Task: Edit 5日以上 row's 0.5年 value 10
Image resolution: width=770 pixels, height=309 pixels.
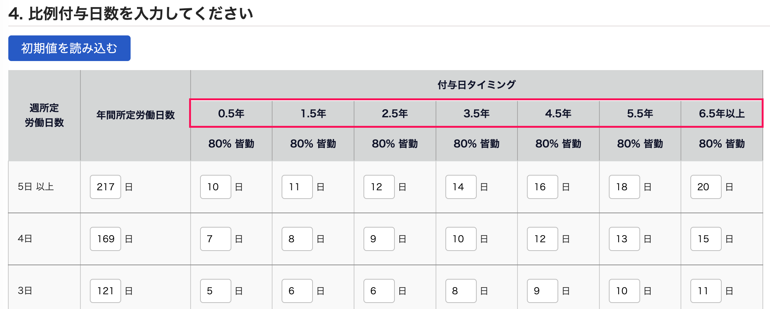Action: pos(216,187)
